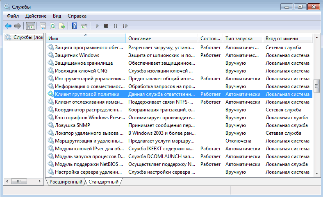Open the Файл menu
This screenshot has height=197, width=323.
click(x=13, y=16)
